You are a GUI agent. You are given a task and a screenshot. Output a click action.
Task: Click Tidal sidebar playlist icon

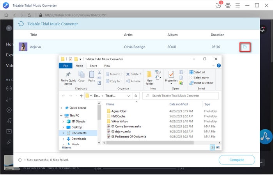(x=9, y=99)
